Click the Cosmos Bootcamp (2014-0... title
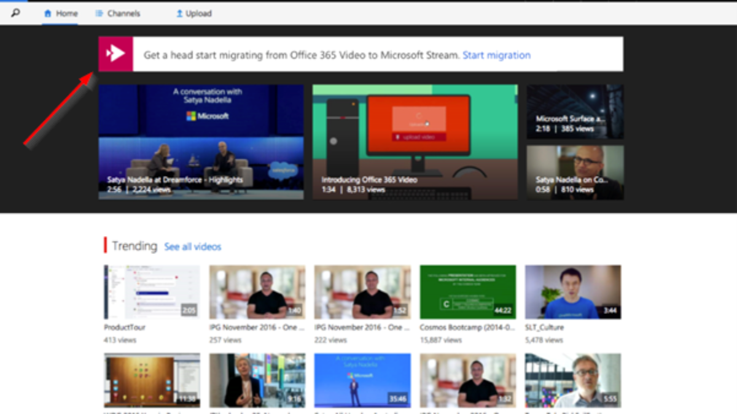 click(x=467, y=328)
